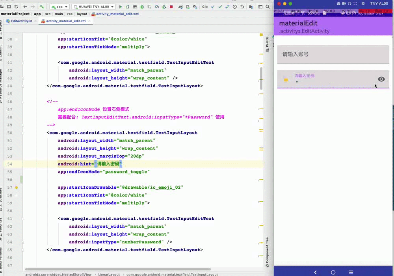
Task: Run the app with the green play icon
Action: (121, 6)
